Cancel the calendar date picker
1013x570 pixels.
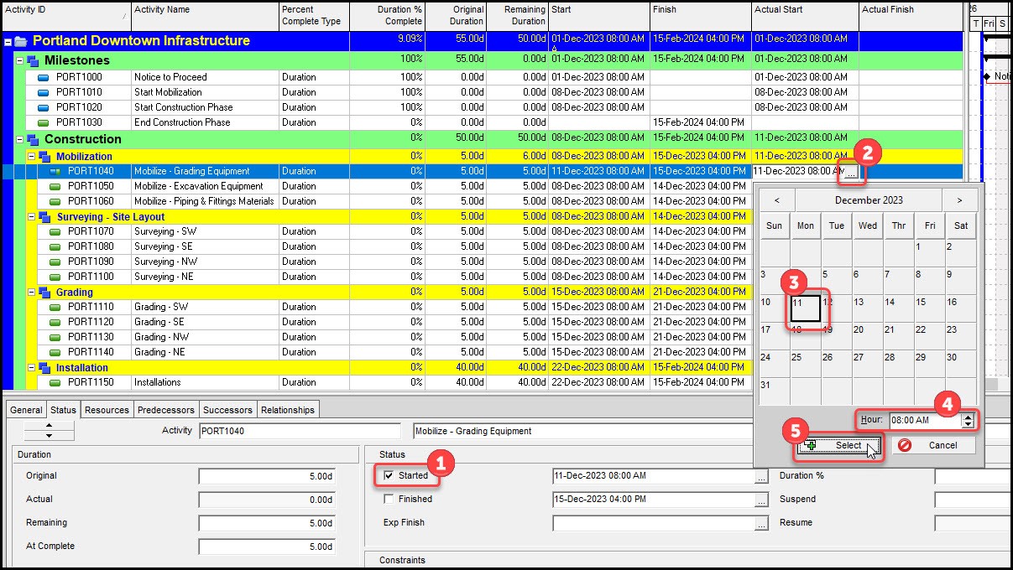click(x=935, y=445)
